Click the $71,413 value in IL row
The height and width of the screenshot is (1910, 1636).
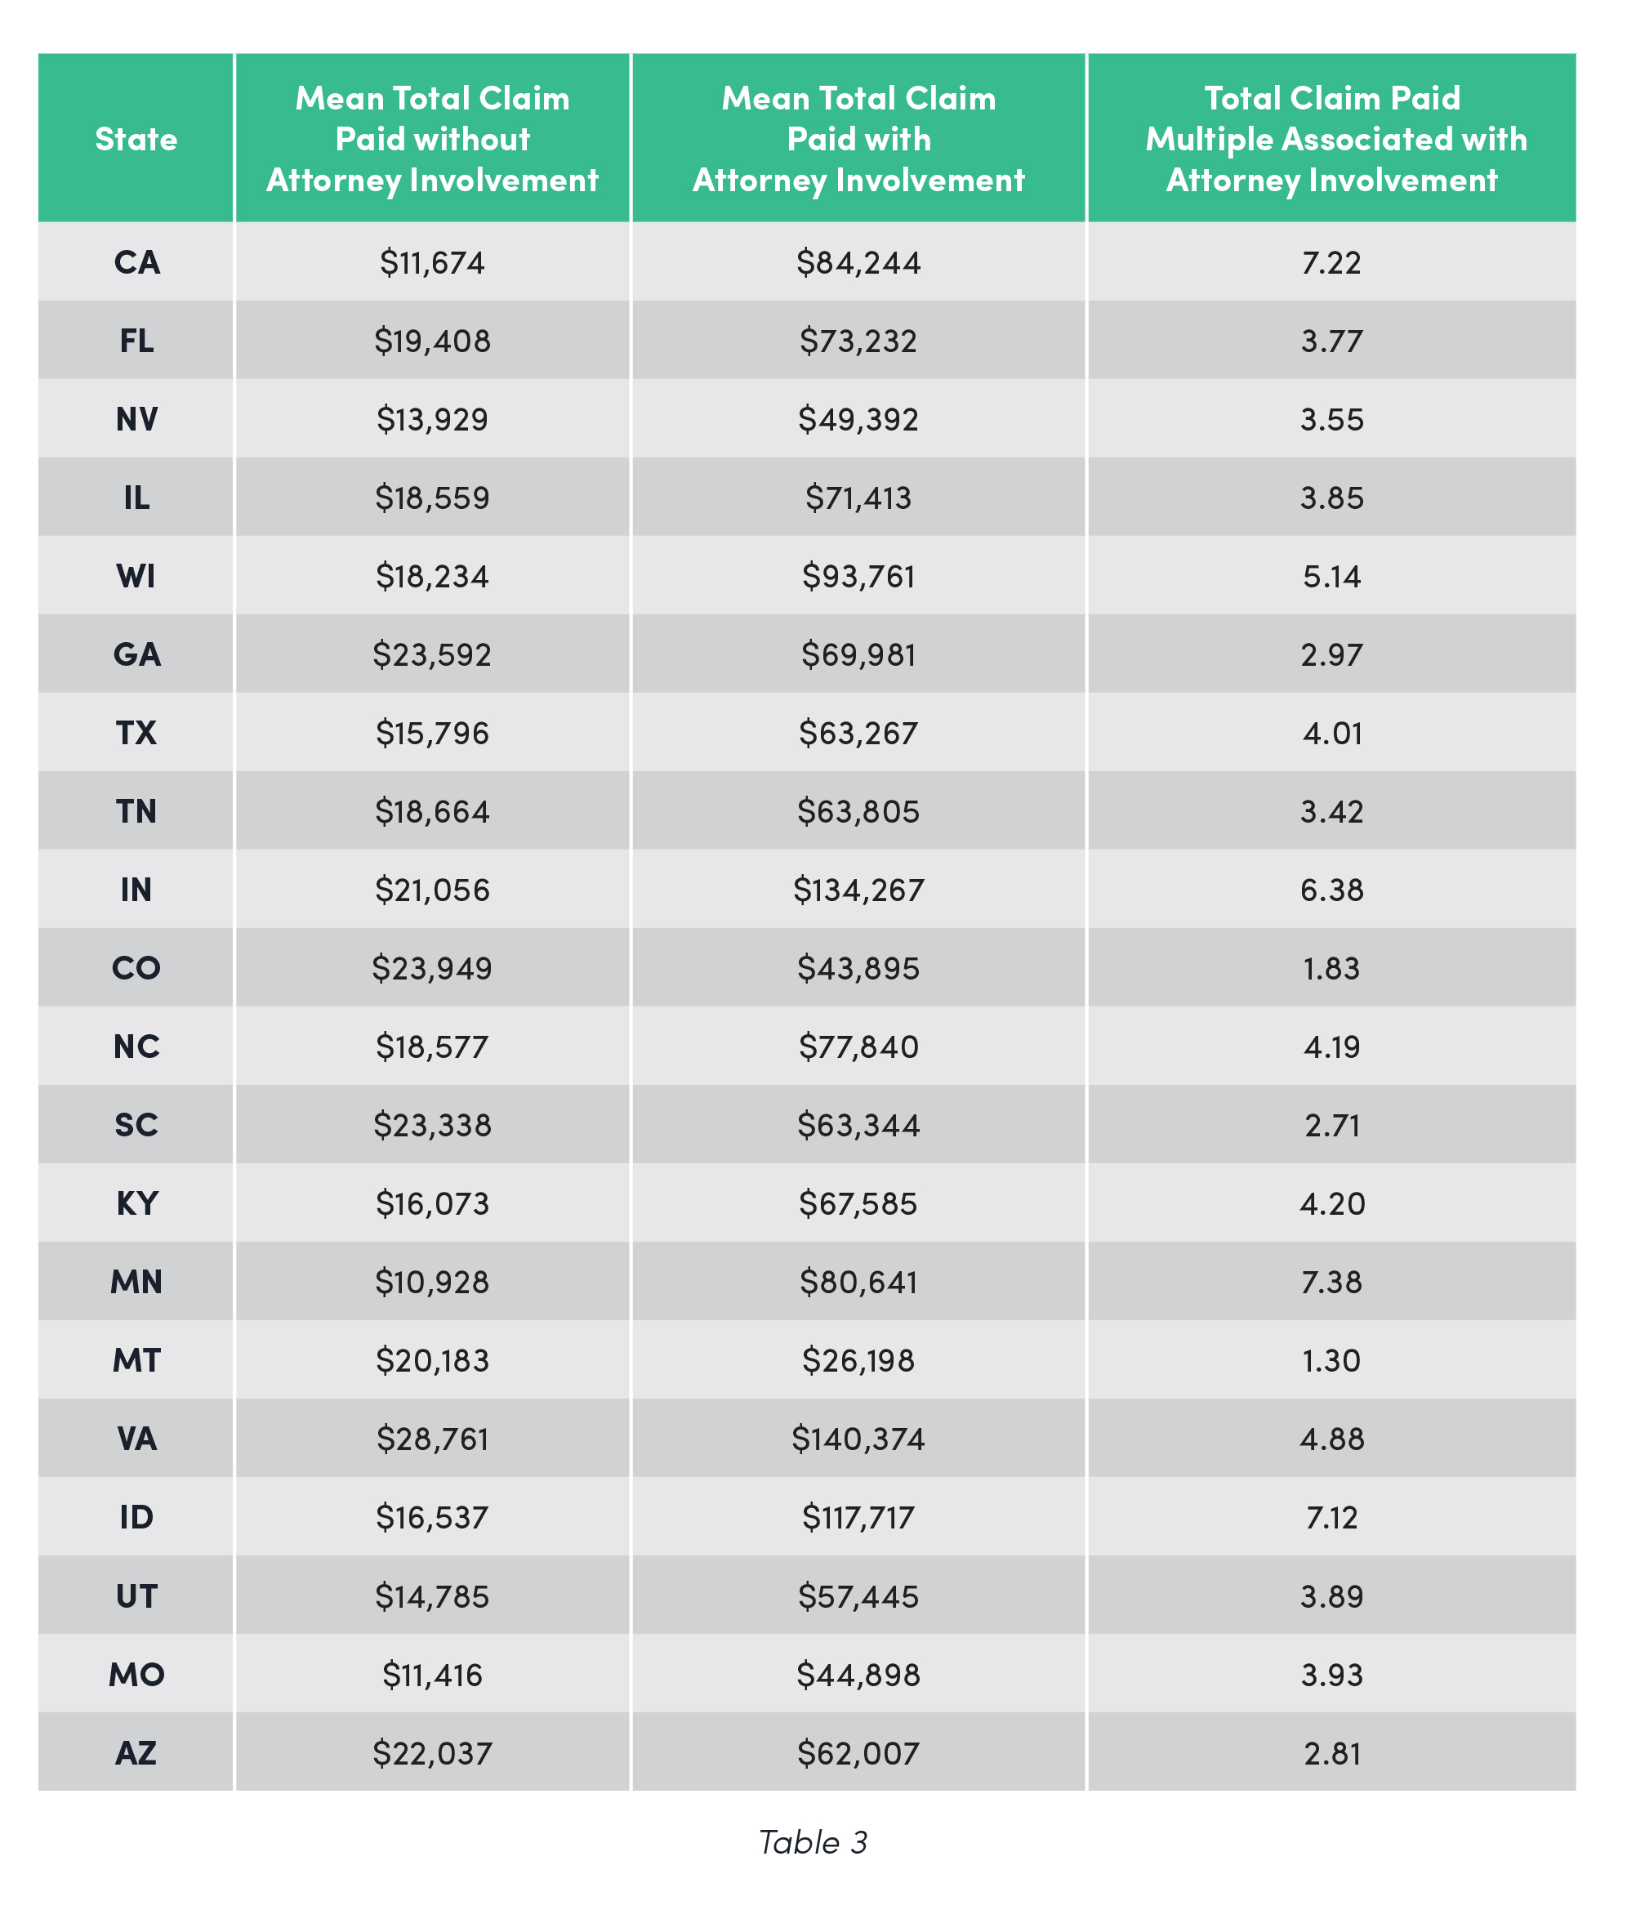coord(858,498)
